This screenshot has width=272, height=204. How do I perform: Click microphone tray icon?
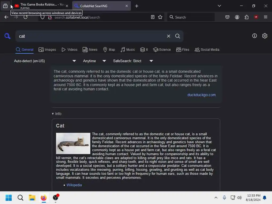pyautogui.click(x=224, y=198)
